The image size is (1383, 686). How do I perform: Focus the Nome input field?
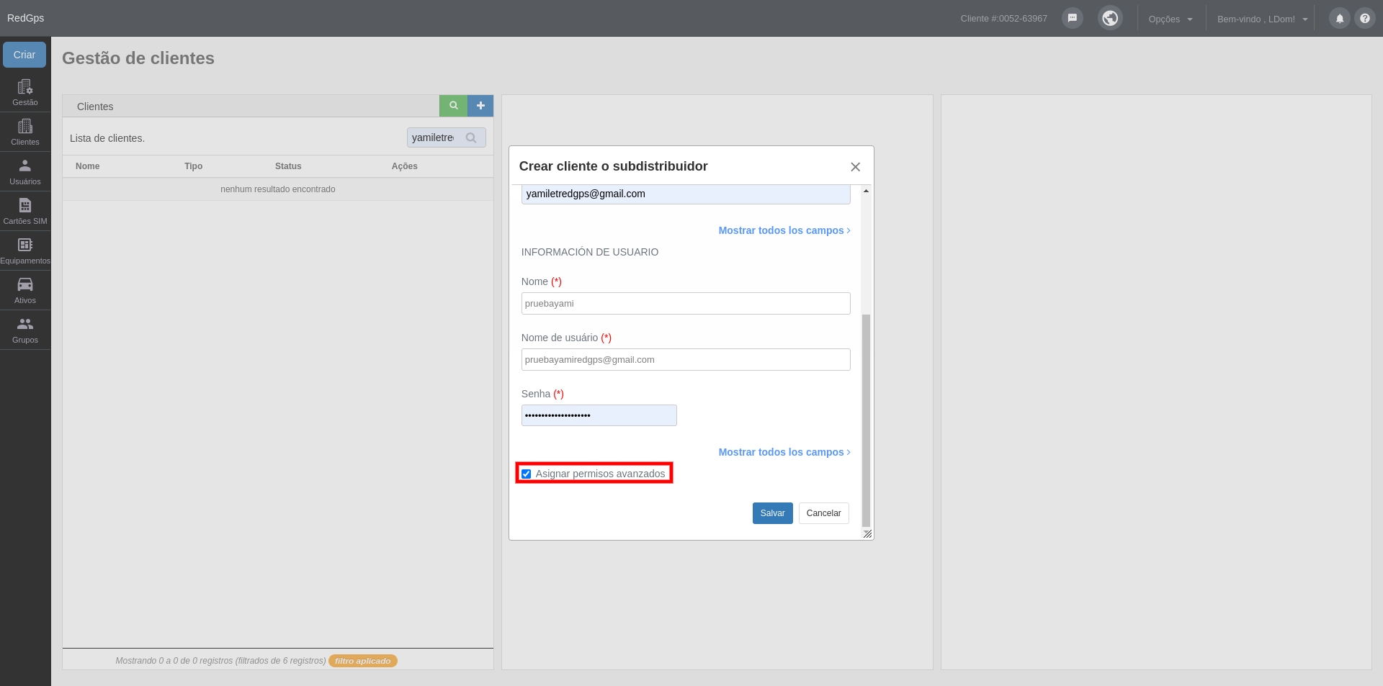(x=686, y=303)
